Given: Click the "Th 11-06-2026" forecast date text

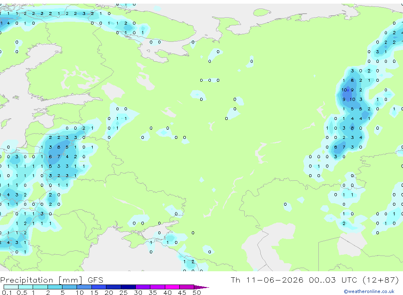Looking at the screenshot, I should [x=267, y=280].
